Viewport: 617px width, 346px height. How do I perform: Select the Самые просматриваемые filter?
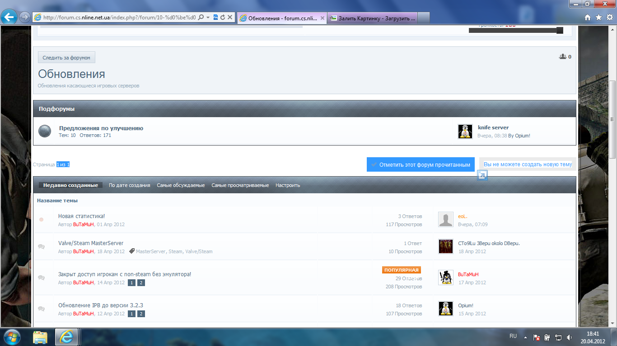point(240,185)
